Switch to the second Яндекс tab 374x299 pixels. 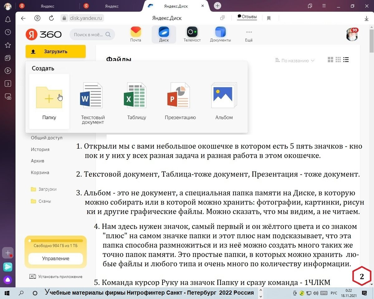tap(111, 6)
